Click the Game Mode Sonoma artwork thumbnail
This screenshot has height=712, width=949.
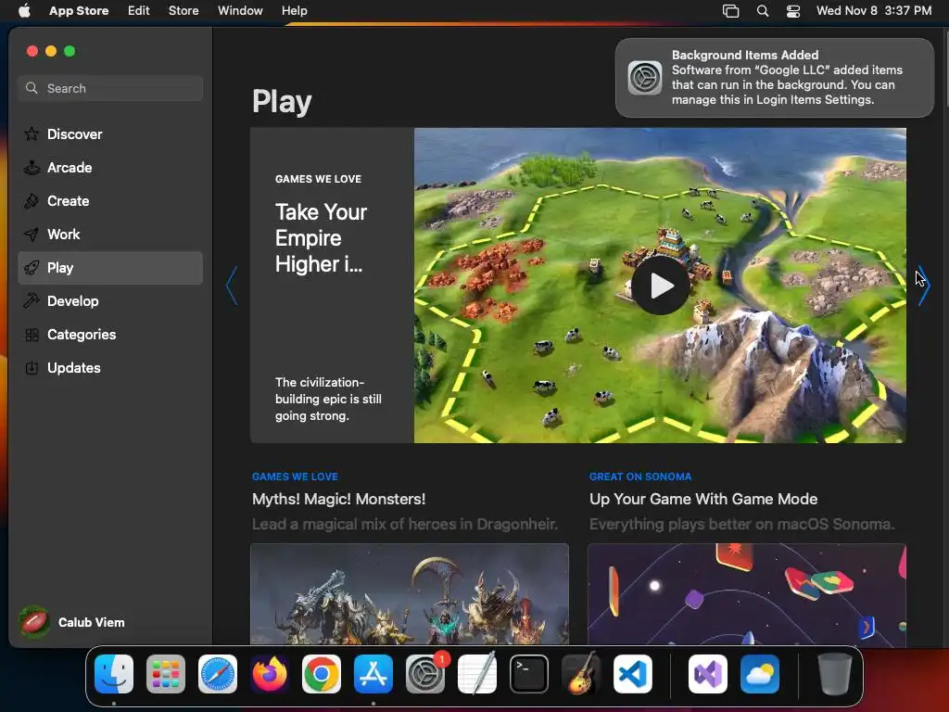pos(747,594)
